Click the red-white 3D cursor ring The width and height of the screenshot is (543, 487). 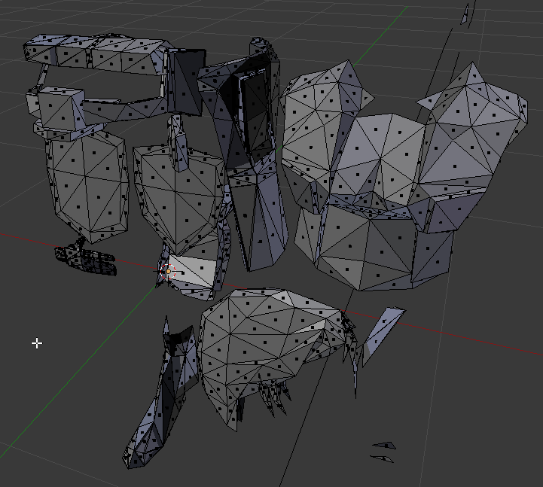(168, 272)
